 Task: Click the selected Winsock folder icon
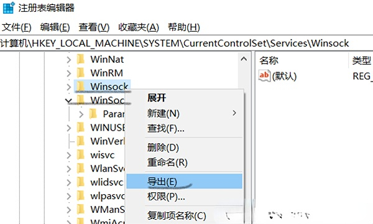click(81, 86)
